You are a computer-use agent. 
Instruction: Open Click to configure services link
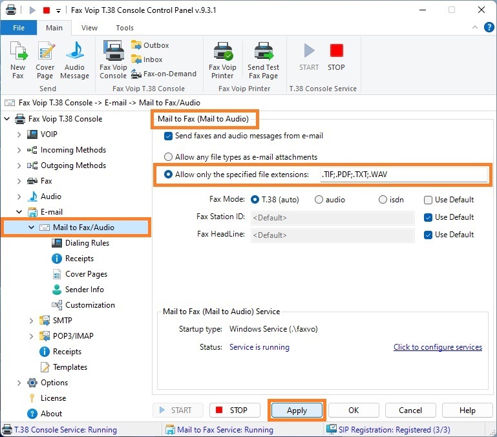(x=438, y=347)
